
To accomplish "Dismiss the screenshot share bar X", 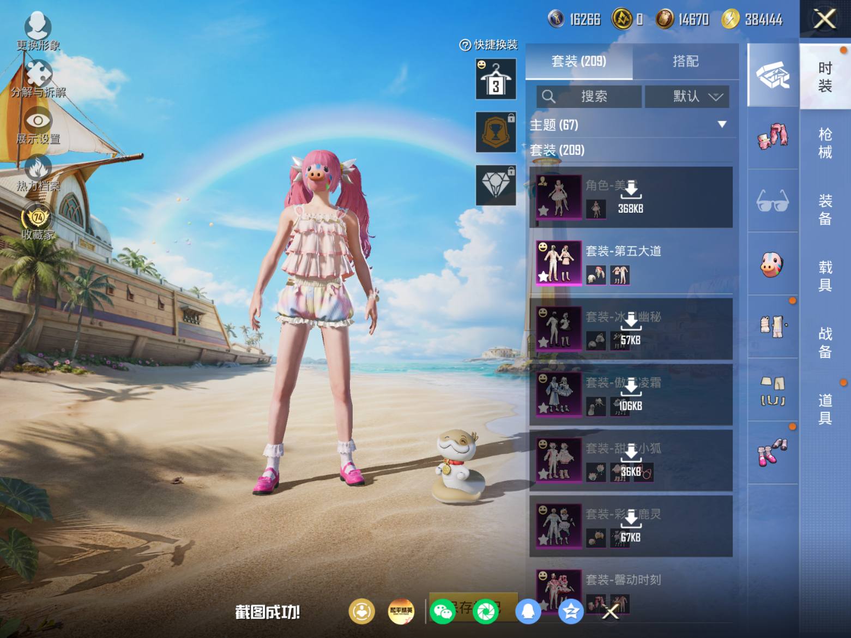I will coord(611,612).
